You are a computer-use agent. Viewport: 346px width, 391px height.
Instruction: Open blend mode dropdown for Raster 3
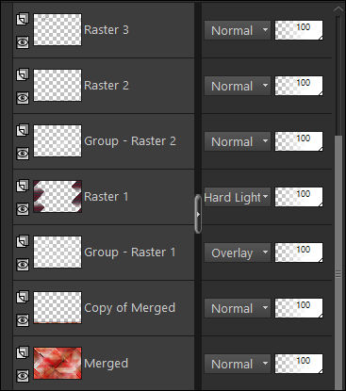(238, 30)
